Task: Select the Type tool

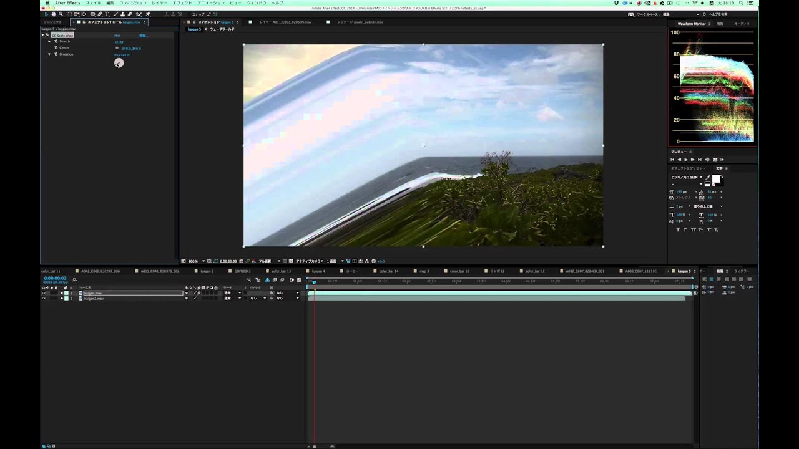Action: tap(108, 14)
